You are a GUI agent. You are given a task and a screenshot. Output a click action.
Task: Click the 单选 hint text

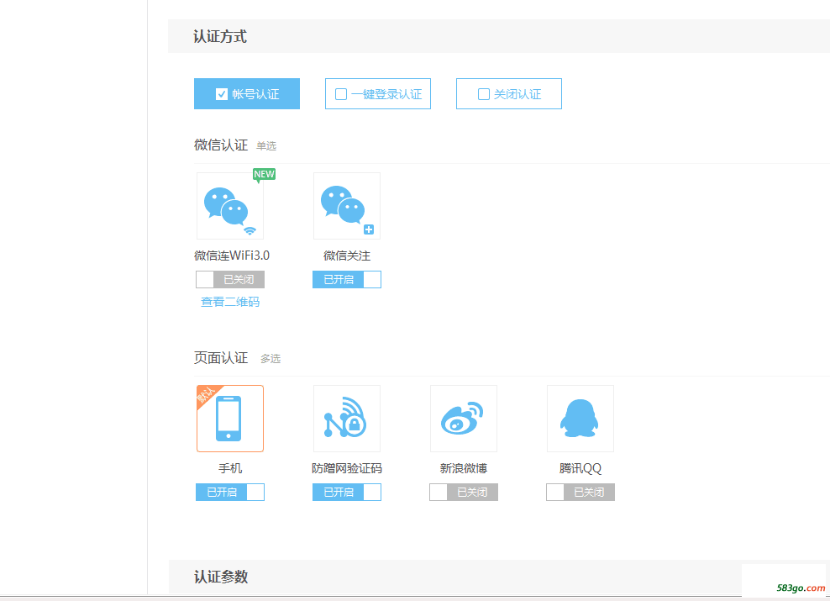[x=266, y=146]
